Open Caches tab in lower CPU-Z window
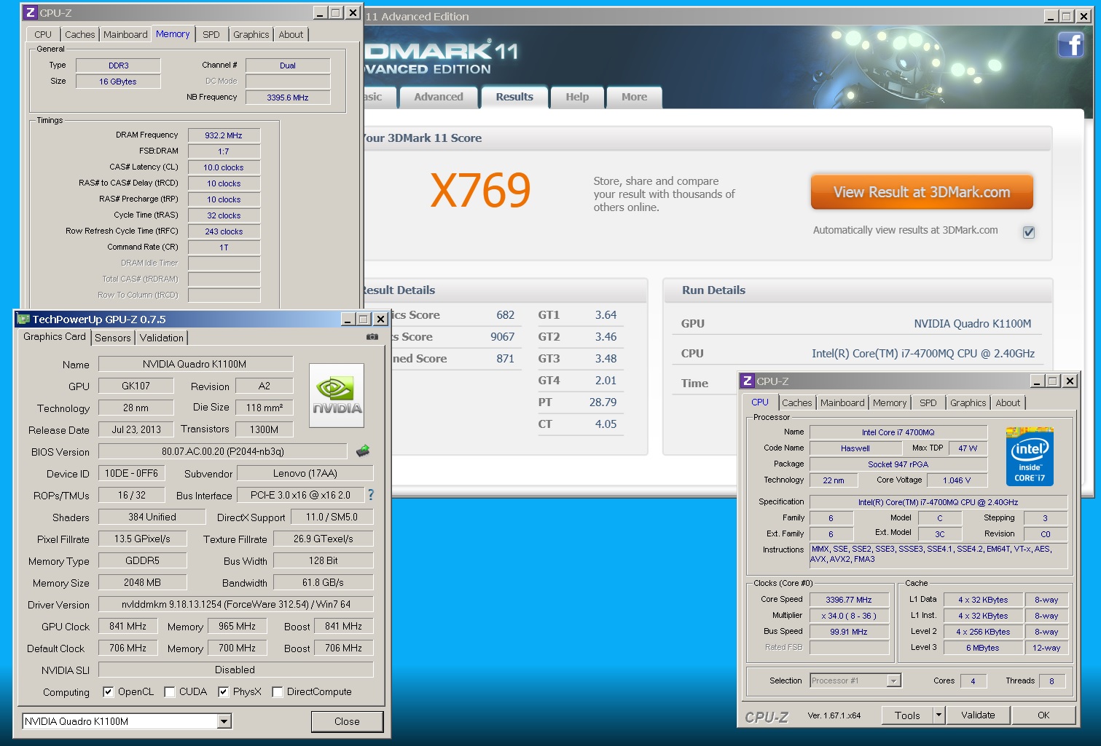1101x746 pixels. point(796,402)
